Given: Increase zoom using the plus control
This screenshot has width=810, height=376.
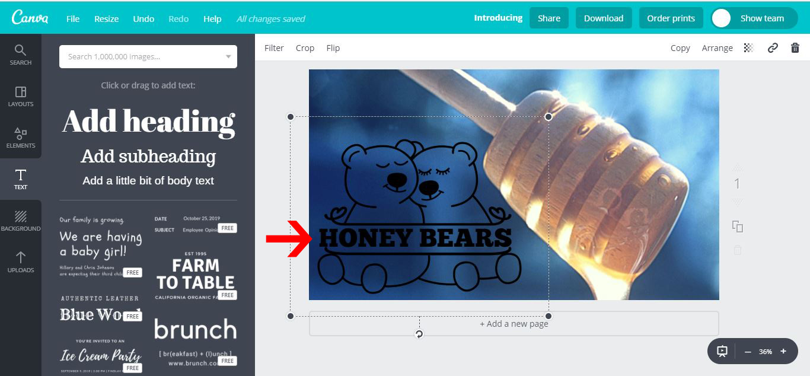Looking at the screenshot, I should pyautogui.click(x=783, y=351).
